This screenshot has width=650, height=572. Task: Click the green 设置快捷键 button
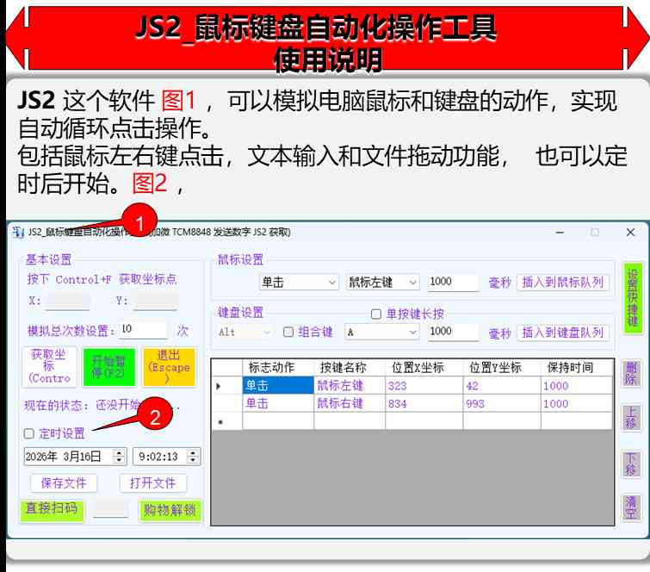[x=633, y=297]
